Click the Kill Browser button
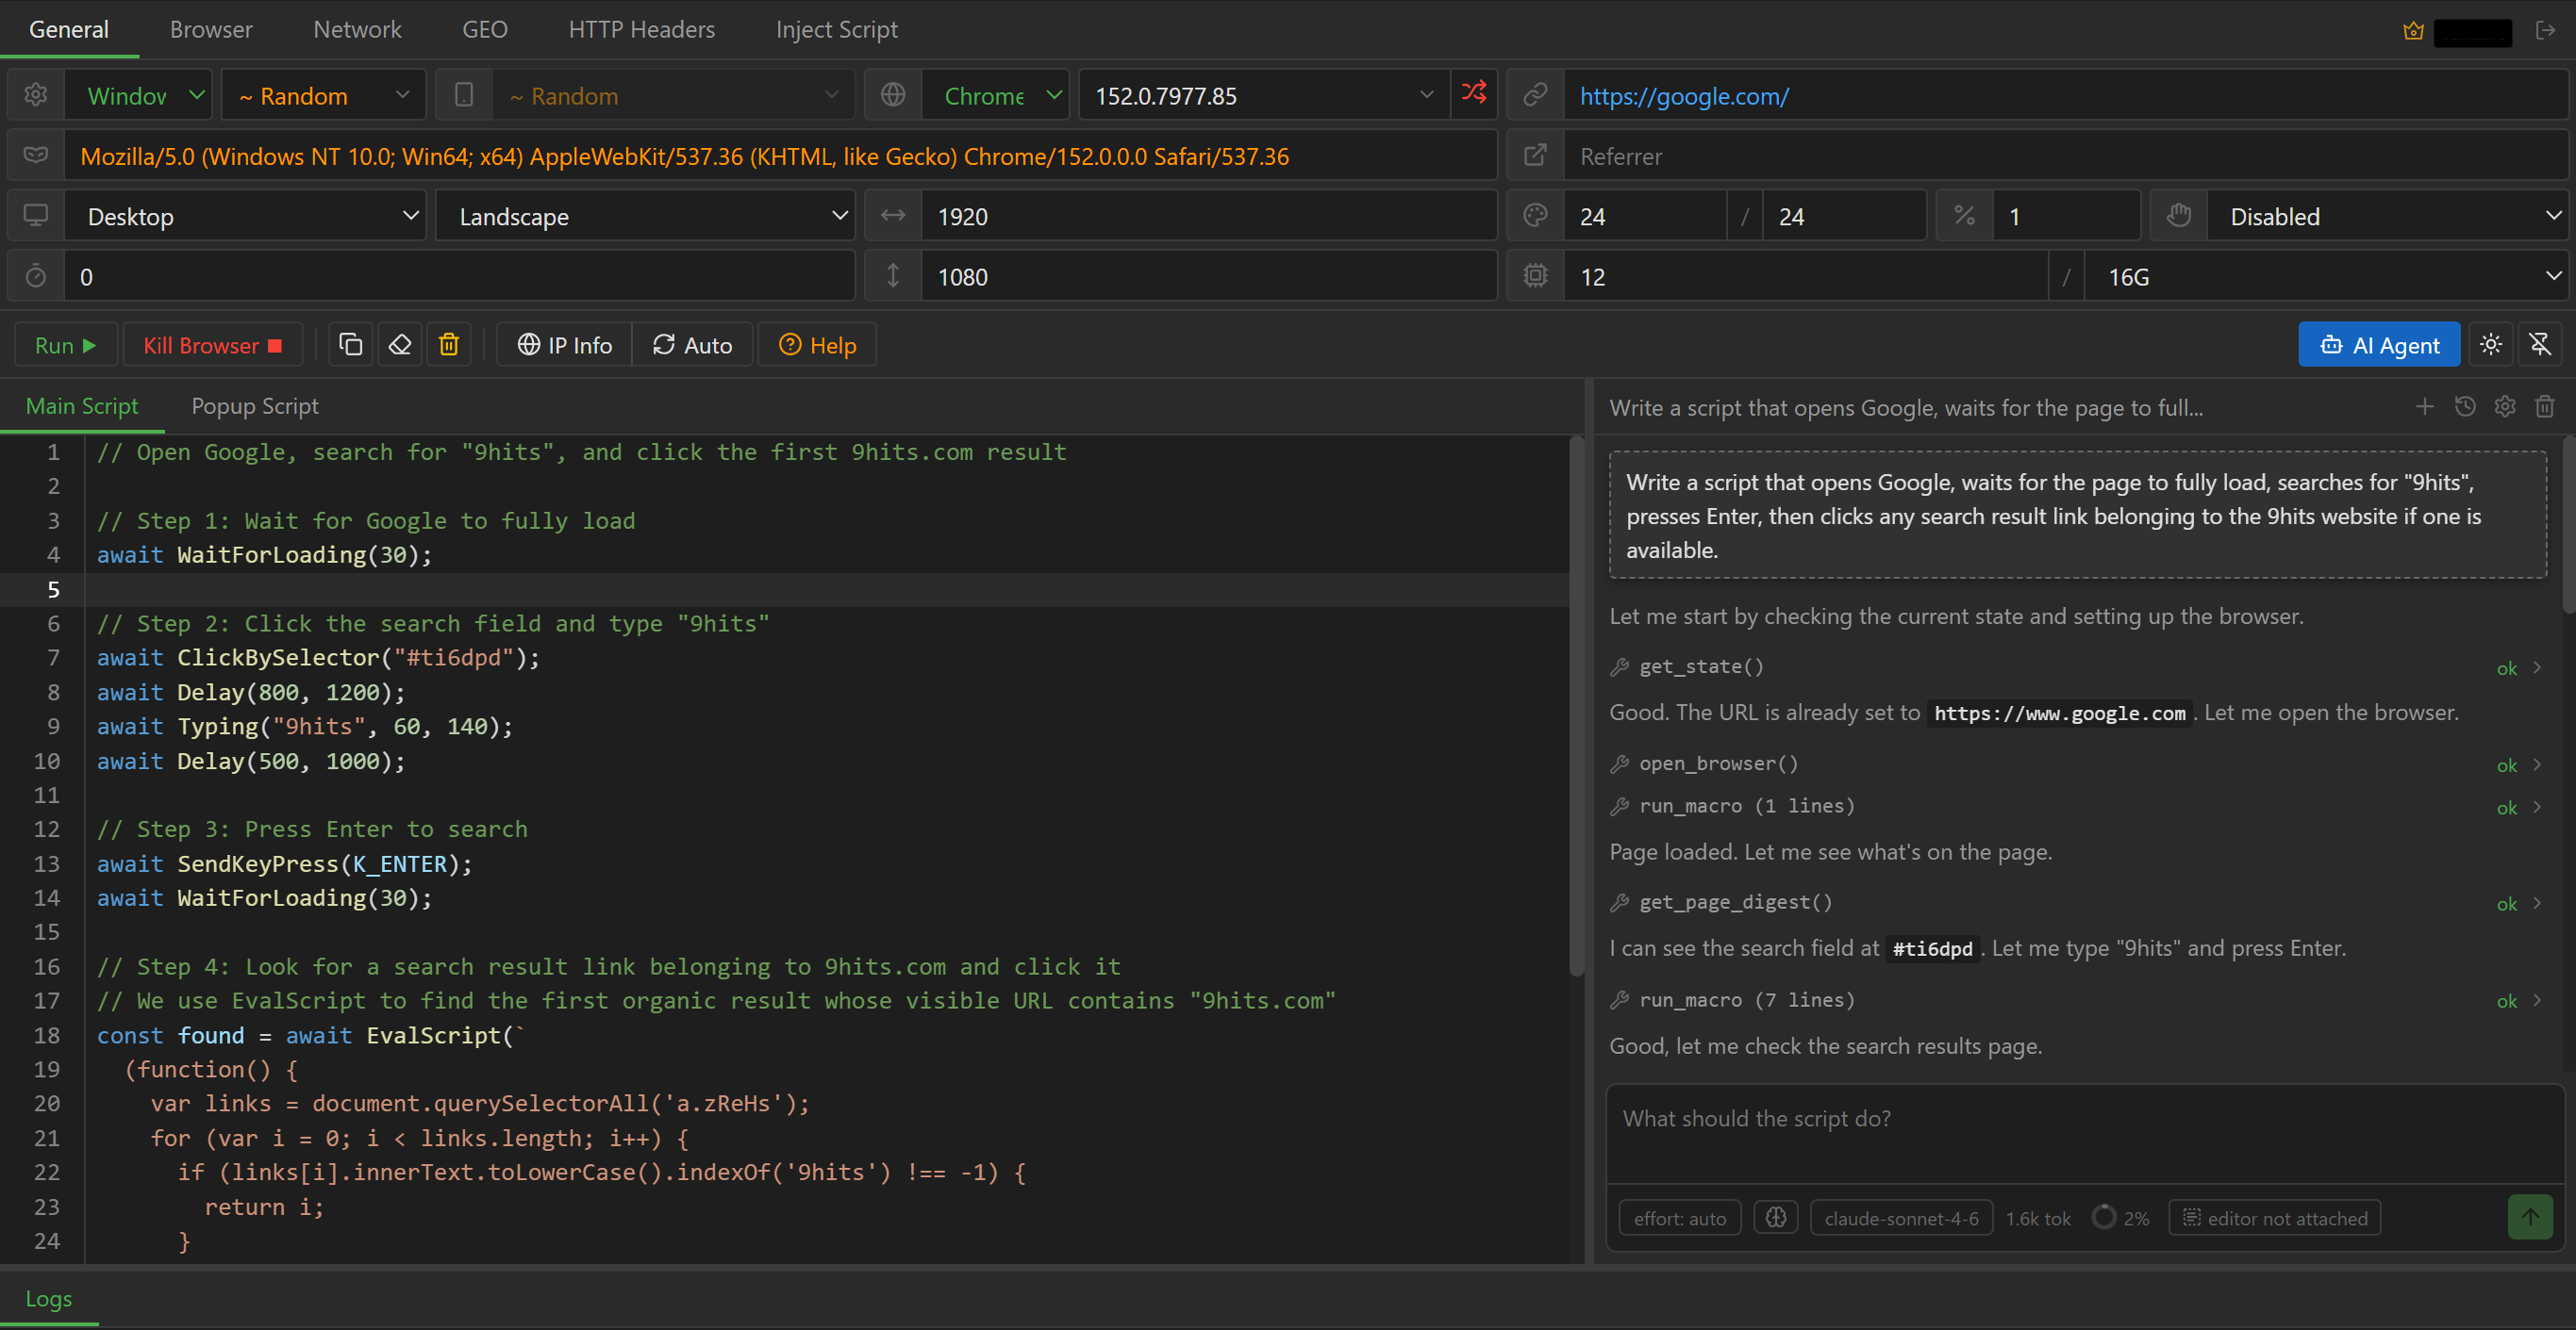This screenshot has height=1330, width=2576. tap(212, 345)
